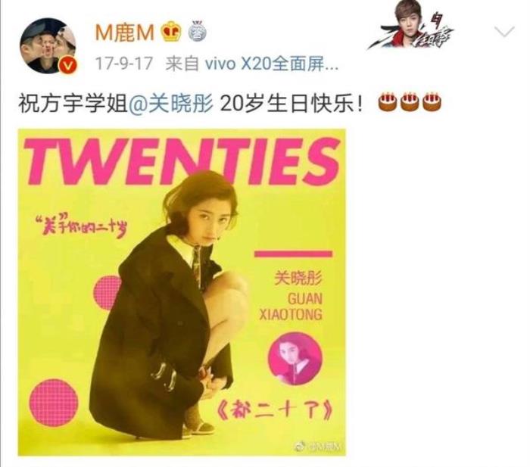Click the middle birthday cake emoji
This screenshot has width=530, height=467.
pos(410,101)
